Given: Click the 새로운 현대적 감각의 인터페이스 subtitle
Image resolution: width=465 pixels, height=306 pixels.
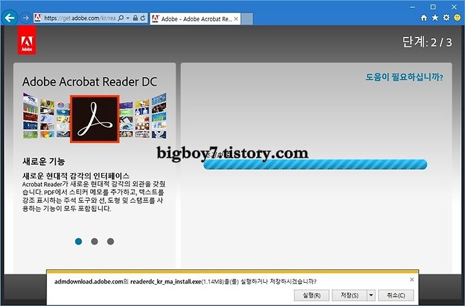Looking at the screenshot, I should click(x=76, y=176).
